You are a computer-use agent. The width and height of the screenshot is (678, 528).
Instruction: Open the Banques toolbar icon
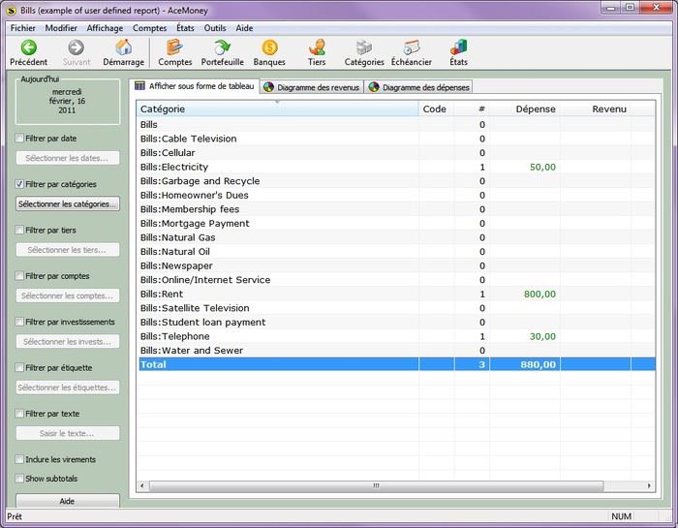point(269,52)
